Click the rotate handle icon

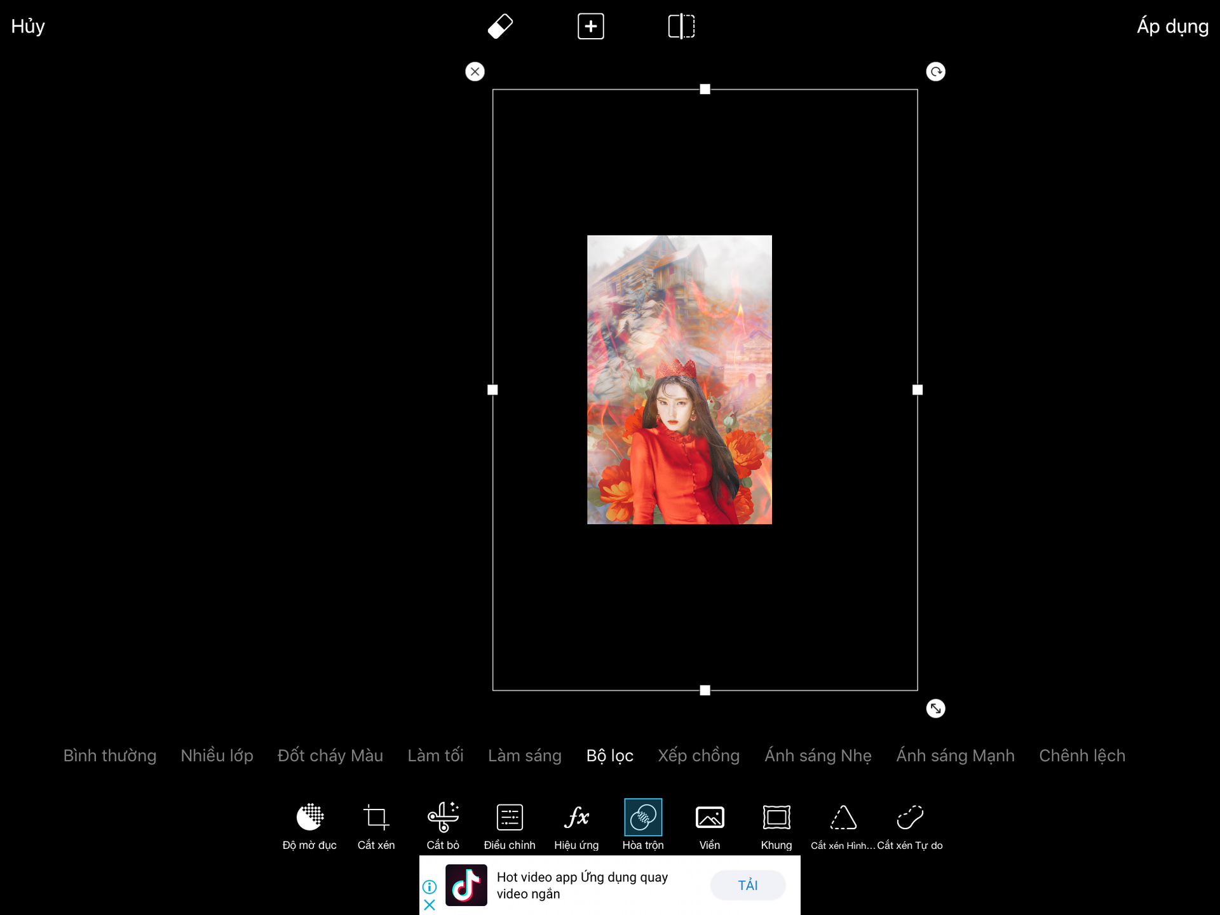[x=935, y=71]
